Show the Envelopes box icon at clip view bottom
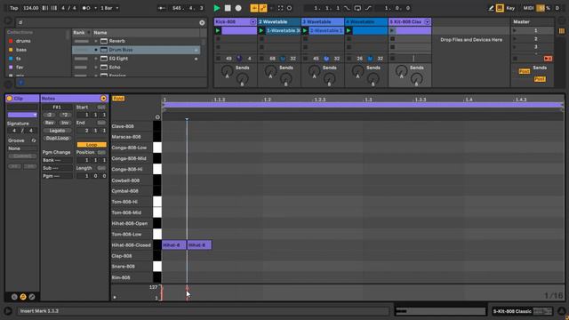This screenshot has height=320, width=569. (x=32, y=297)
